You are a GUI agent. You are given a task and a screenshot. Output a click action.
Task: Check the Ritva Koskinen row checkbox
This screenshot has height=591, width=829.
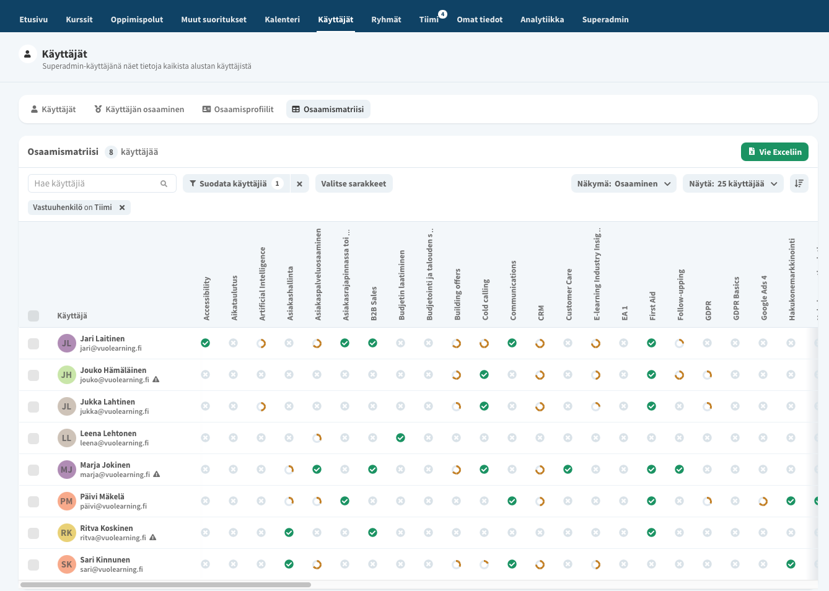[x=33, y=533]
